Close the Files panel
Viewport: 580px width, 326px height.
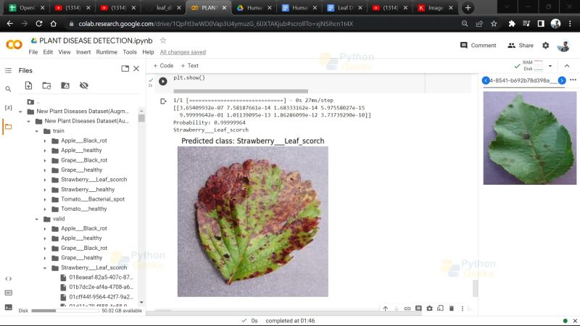point(136,69)
